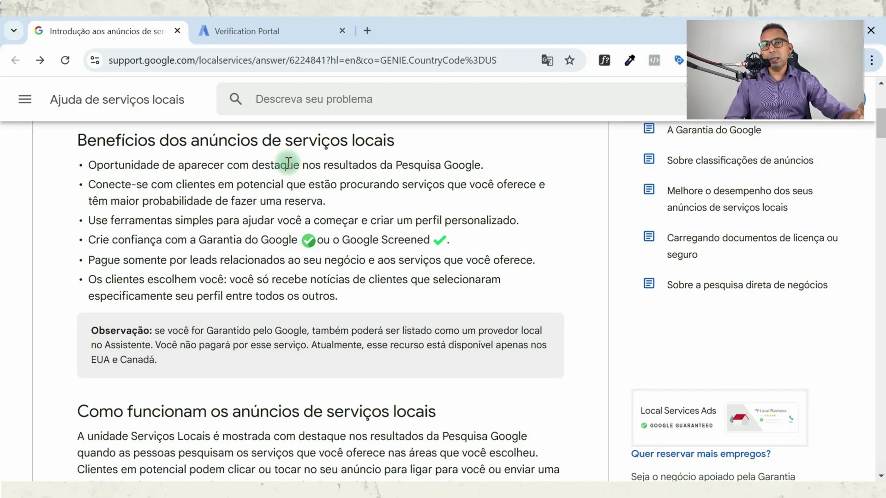The height and width of the screenshot is (498, 886).
Task: Click the bullet starting Oportunidade de aparecer
Action: tap(286, 165)
